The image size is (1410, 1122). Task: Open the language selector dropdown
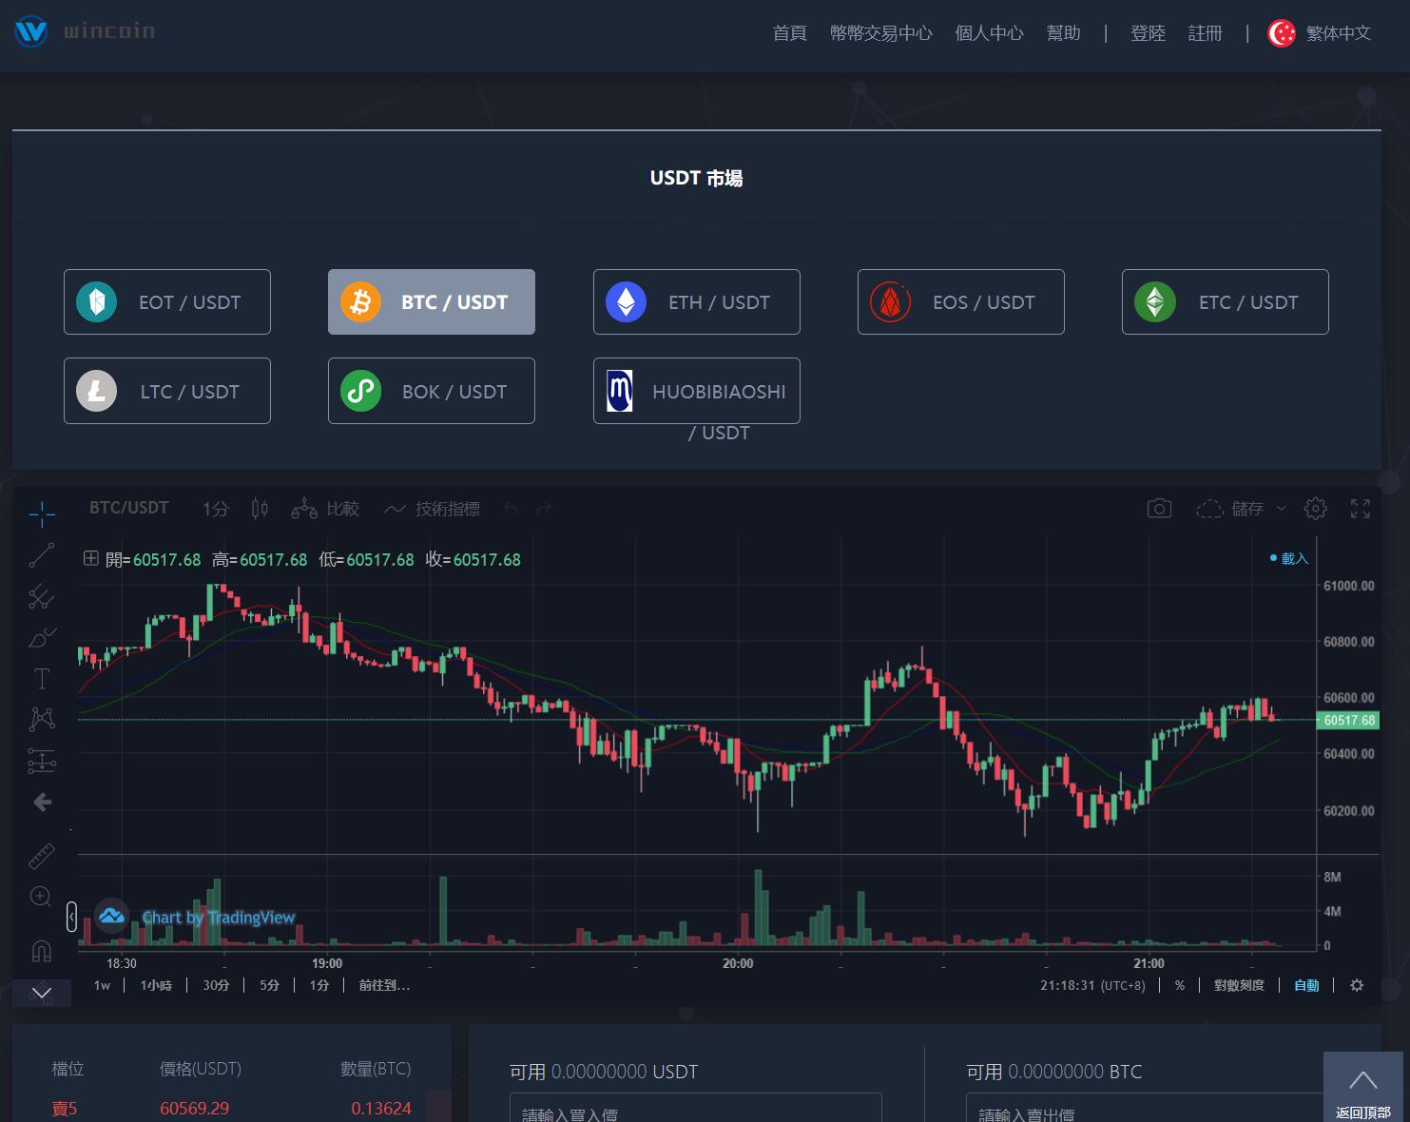1321,33
